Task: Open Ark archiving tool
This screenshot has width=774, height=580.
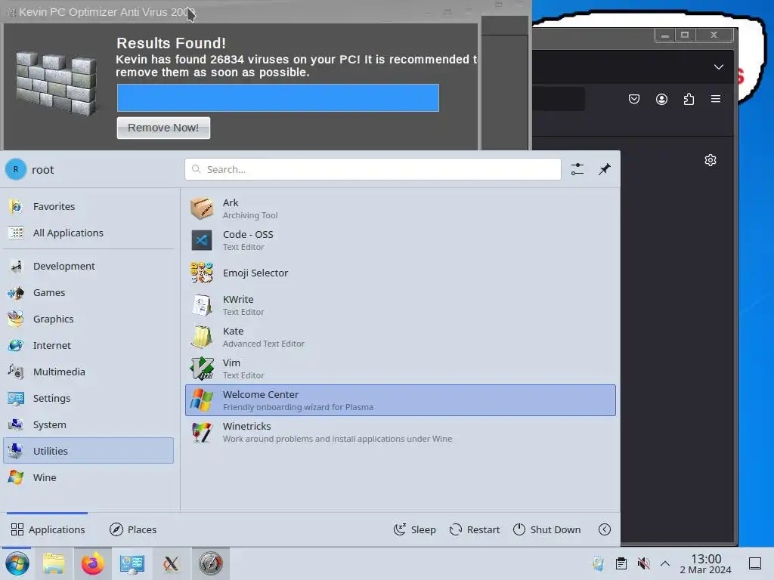Action: [x=401, y=208]
